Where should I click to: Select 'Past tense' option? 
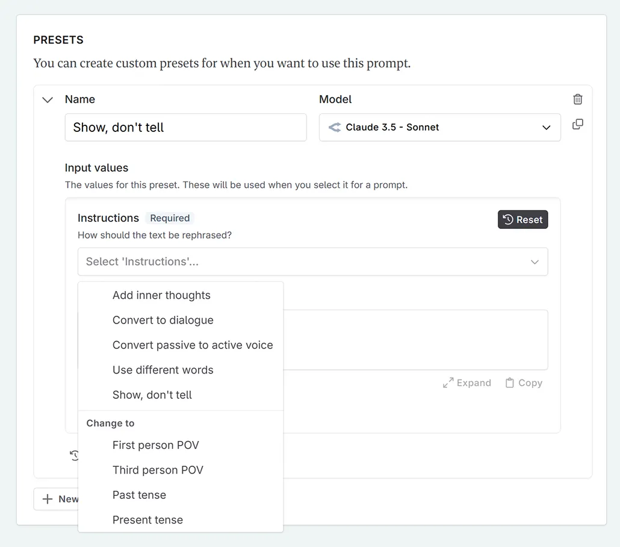pyautogui.click(x=139, y=495)
